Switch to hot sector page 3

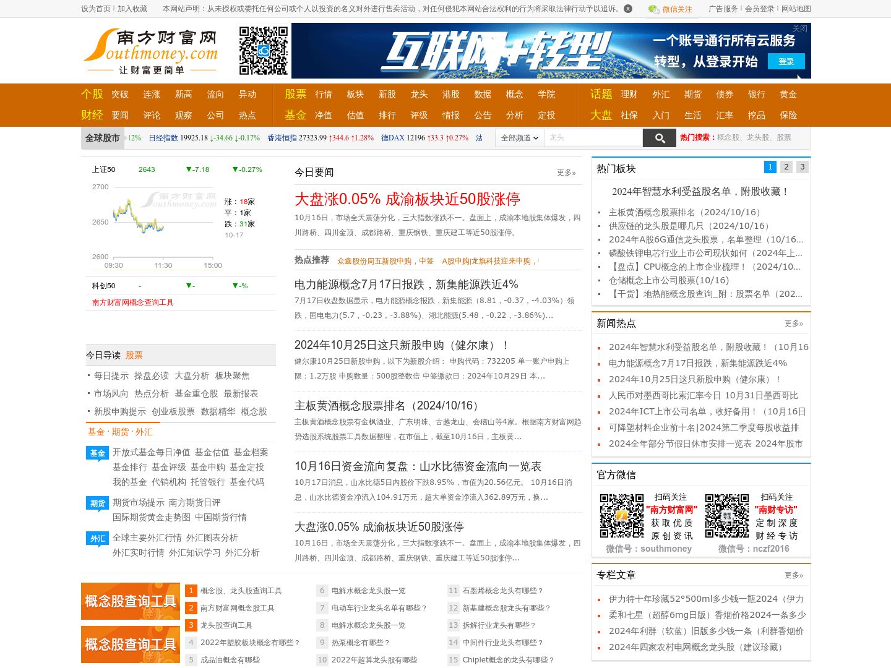[803, 167]
